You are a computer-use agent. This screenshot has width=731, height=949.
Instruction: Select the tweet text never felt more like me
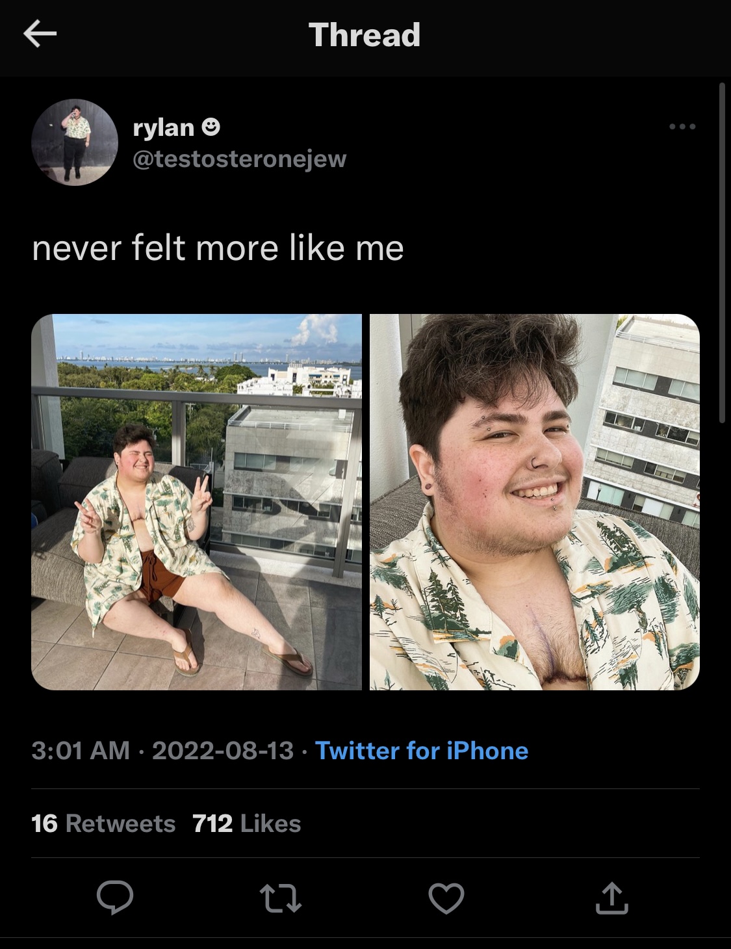[218, 248]
